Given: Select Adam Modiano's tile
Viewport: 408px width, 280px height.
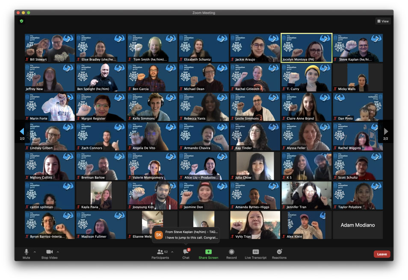Looking at the screenshot, I should click(x=358, y=225).
